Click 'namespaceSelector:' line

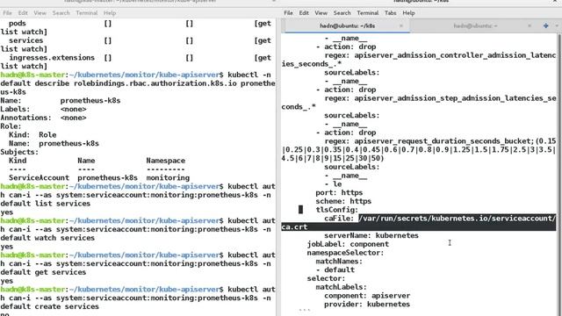pos(345,253)
